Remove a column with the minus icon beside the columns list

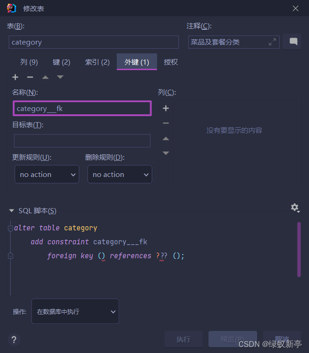click(x=166, y=123)
